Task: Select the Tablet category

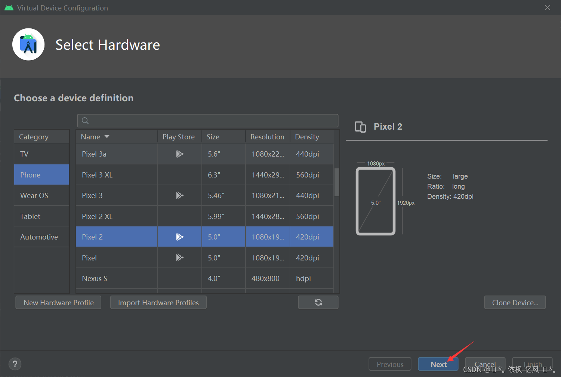Action: click(41, 216)
